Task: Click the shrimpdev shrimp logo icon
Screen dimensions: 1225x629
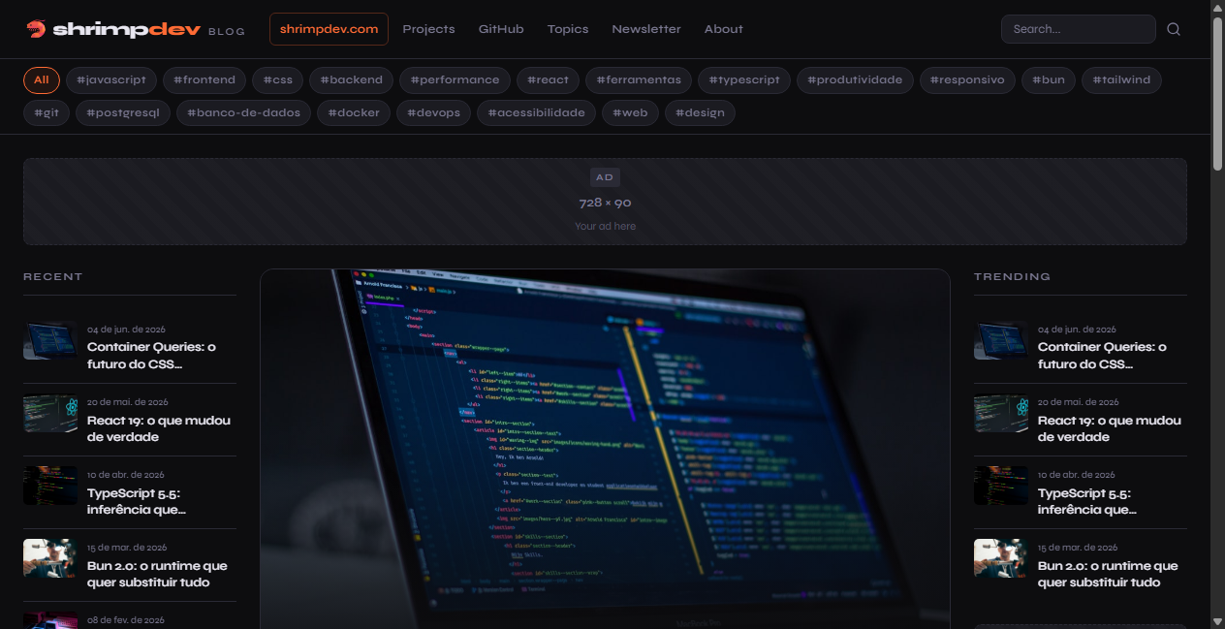Action: point(36,29)
